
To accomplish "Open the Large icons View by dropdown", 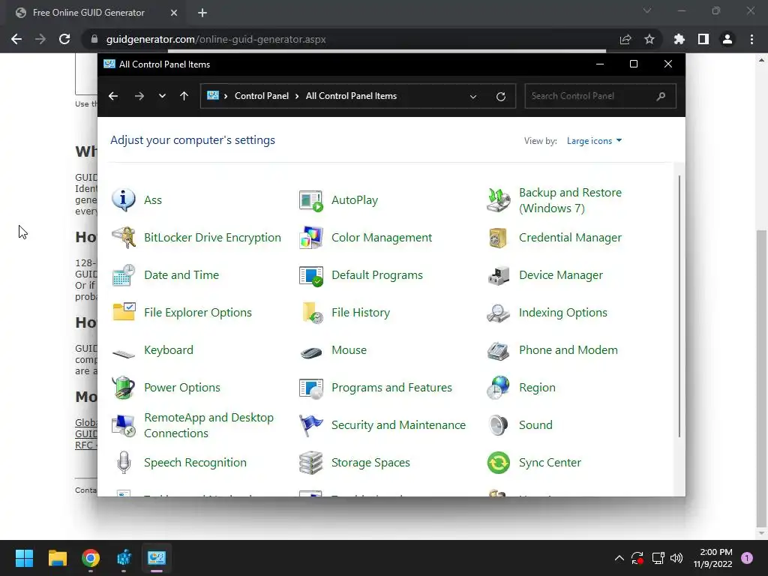I will pyautogui.click(x=594, y=141).
